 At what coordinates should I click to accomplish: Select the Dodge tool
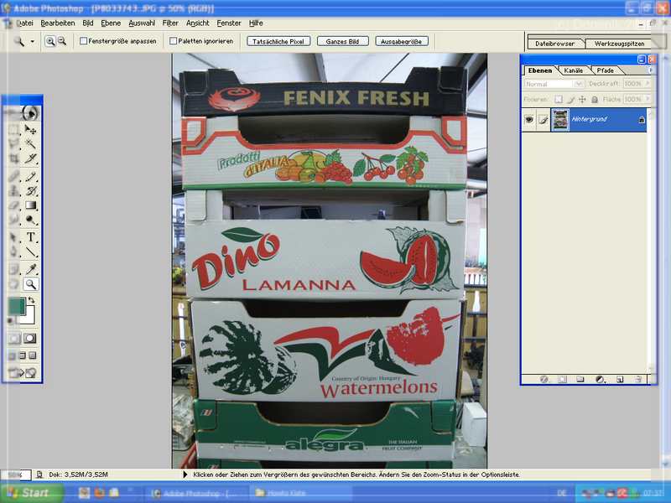pos(30,220)
